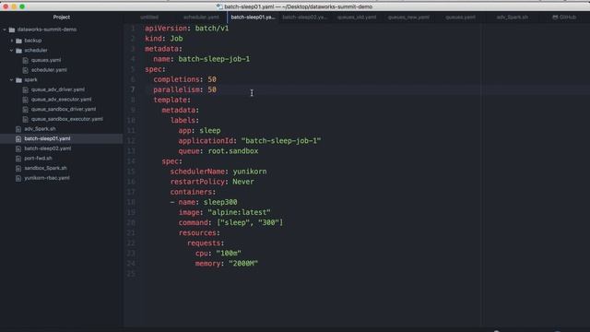Screen dimensions: 590x332
Task: Click the applicationId value "batch-sleep-job-1"
Action: pos(281,141)
